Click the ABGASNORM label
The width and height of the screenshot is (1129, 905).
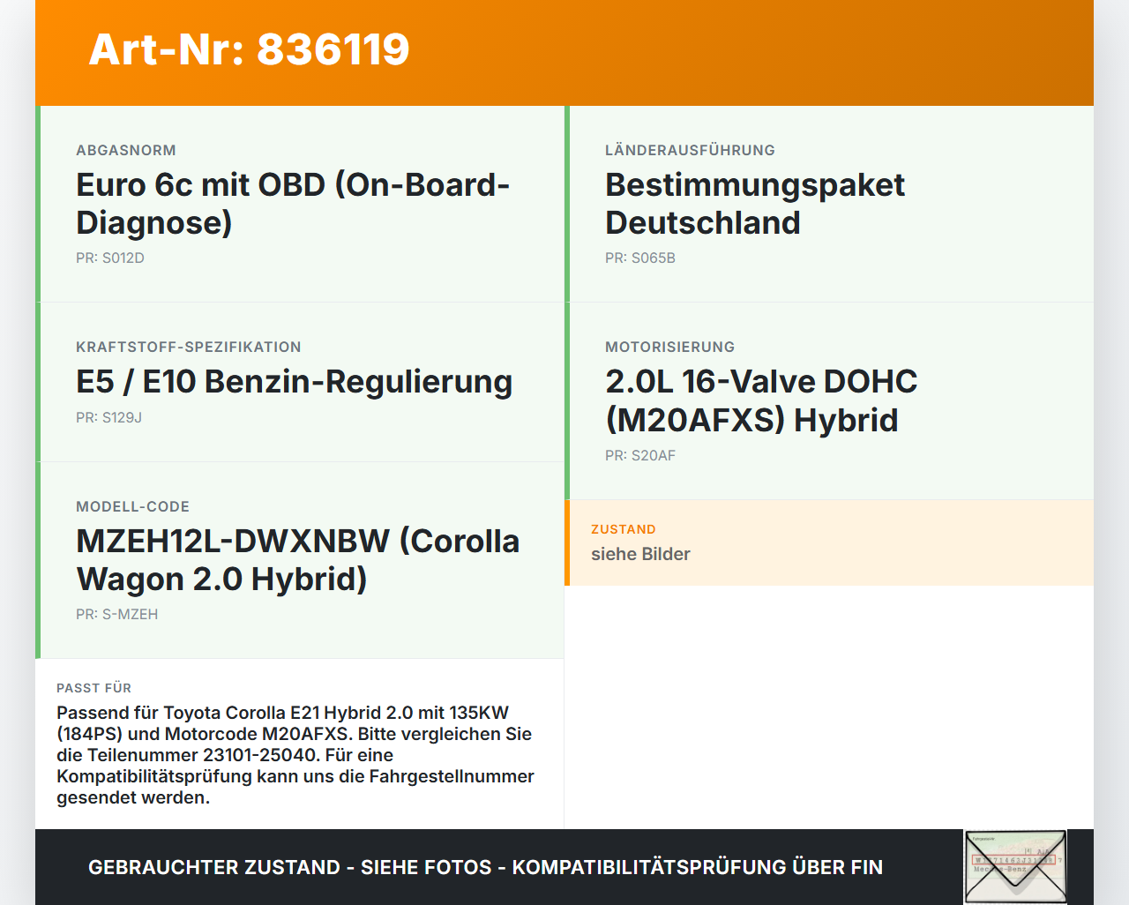(126, 151)
